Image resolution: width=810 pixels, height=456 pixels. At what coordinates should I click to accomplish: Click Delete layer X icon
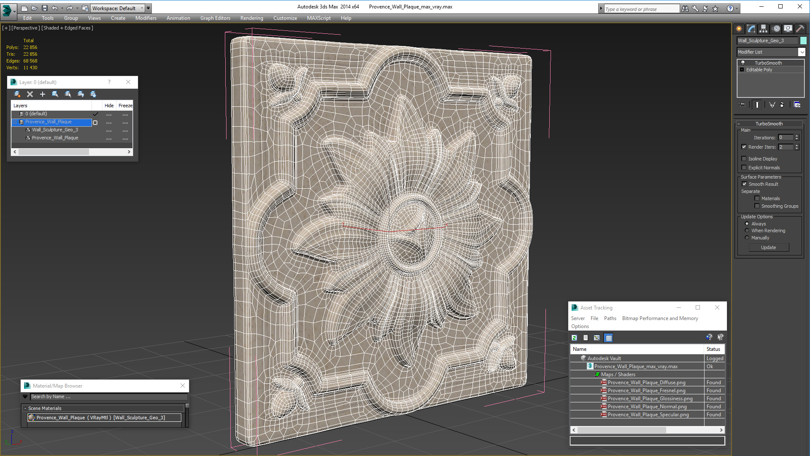click(x=30, y=94)
